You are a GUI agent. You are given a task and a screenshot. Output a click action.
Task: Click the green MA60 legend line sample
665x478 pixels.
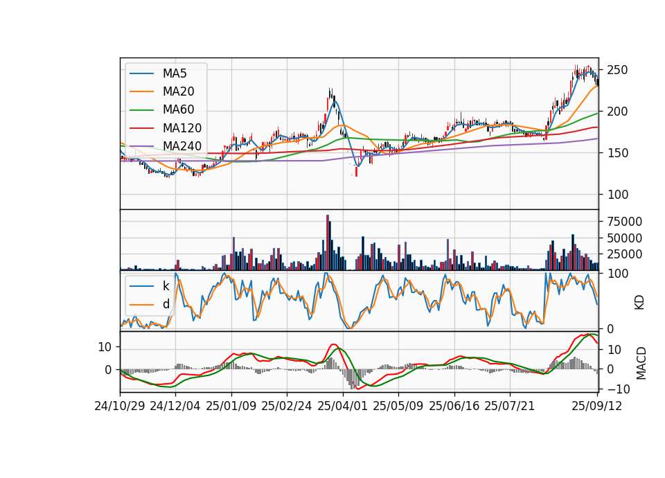[x=141, y=110]
